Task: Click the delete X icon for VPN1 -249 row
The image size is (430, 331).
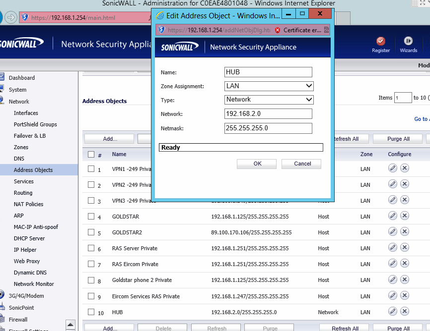Action: [x=405, y=168]
